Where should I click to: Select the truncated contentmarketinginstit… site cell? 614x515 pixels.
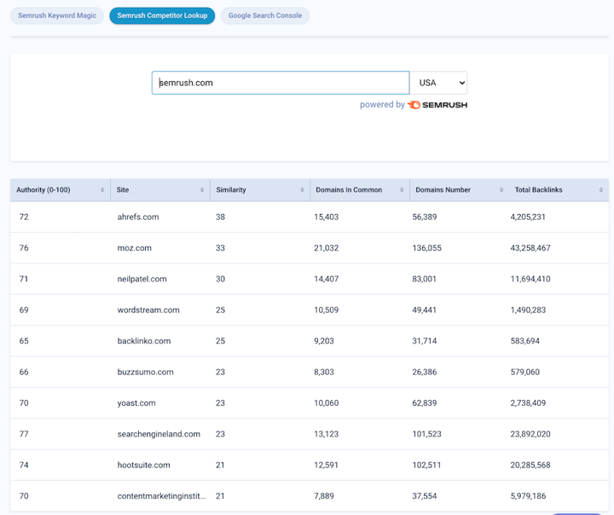(x=161, y=495)
